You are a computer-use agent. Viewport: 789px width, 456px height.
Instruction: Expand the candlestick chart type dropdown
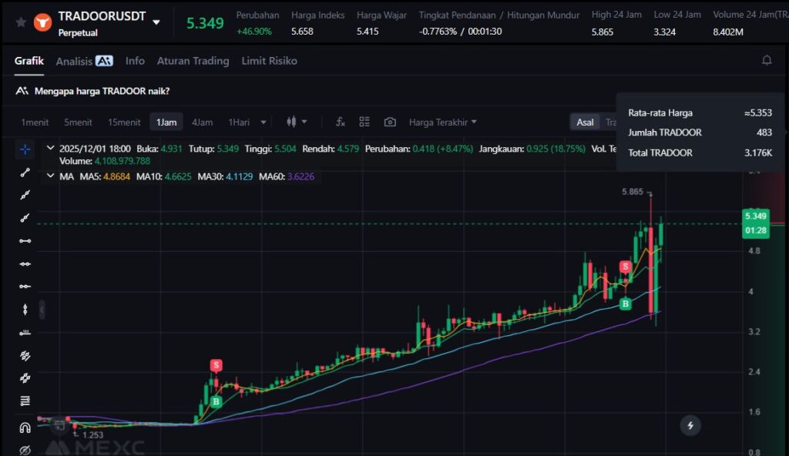(297, 122)
